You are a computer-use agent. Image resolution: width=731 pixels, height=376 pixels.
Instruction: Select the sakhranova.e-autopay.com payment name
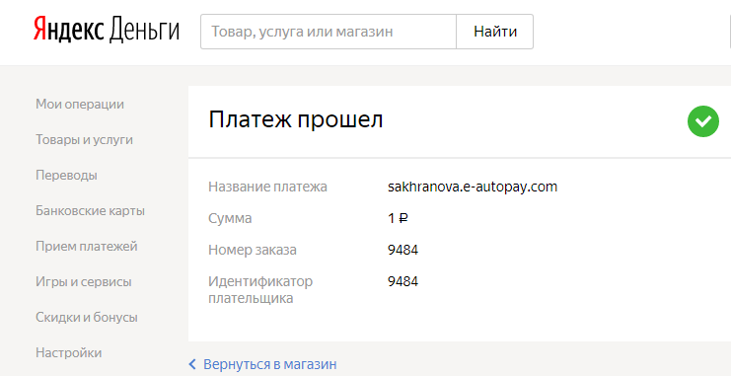coord(473,188)
